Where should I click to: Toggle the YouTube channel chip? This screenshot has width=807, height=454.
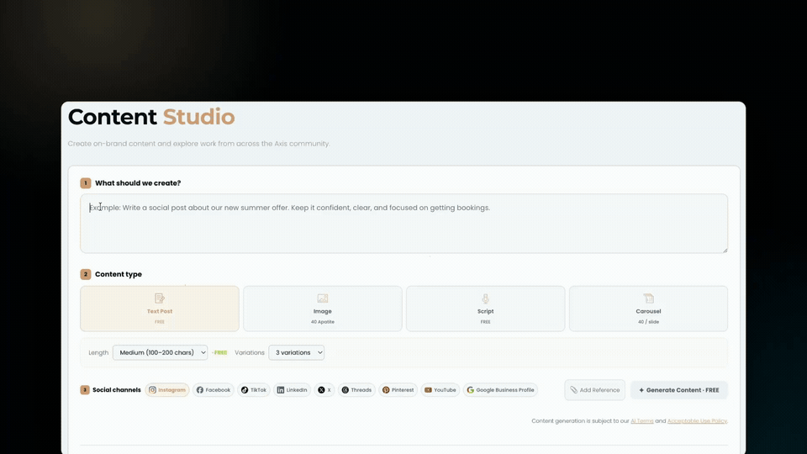(440, 390)
